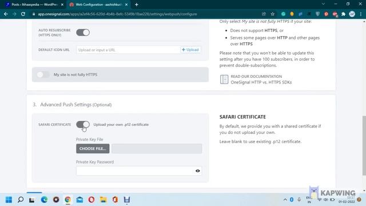Image resolution: width=366 pixels, height=206 pixels.
Task: Launch Microsoft Office from the taskbar
Action: [115, 200]
